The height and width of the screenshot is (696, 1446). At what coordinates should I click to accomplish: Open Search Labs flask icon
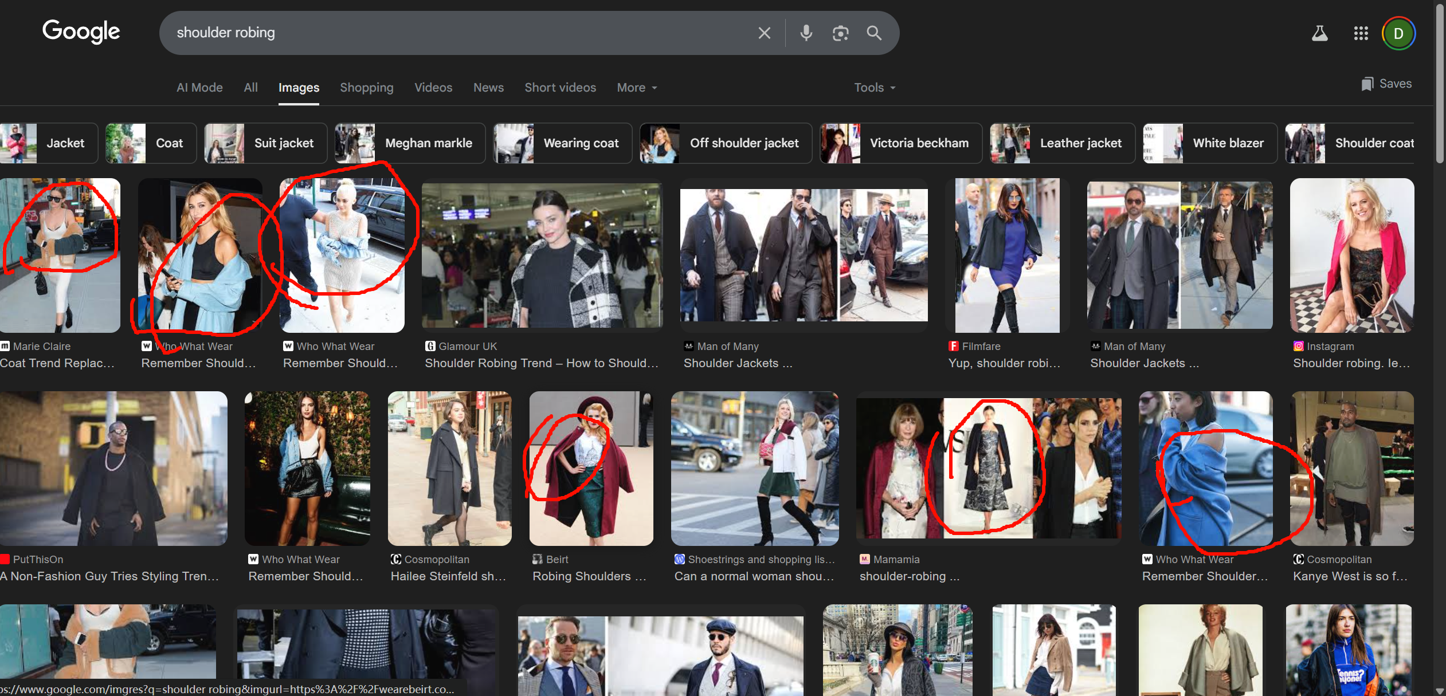click(x=1319, y=33)
